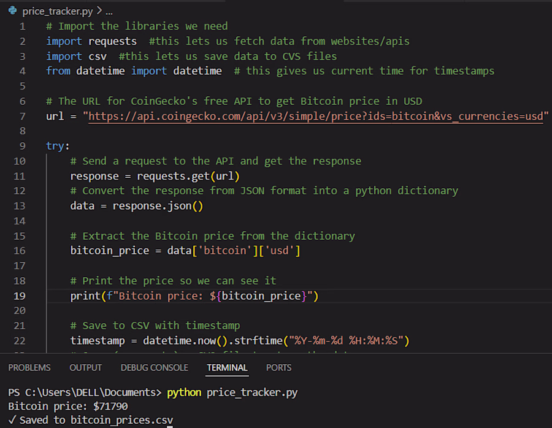Switch to DEBUG CONSOLE tab

(154, 368)
